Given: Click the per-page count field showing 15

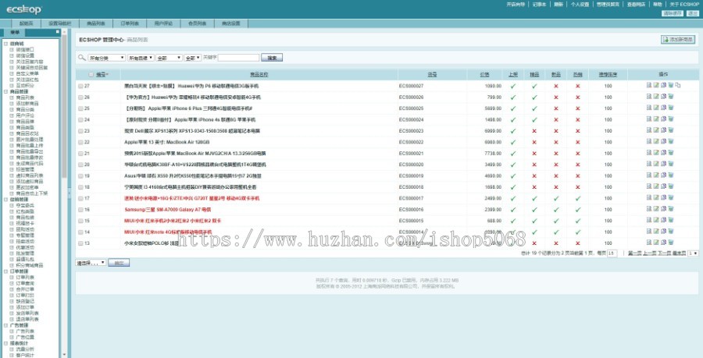Looking at the screenshot, I should [612, 253].
